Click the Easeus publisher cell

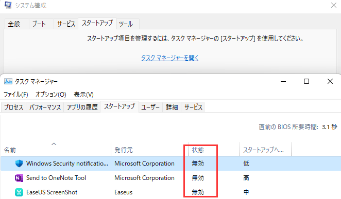point(124,192)
